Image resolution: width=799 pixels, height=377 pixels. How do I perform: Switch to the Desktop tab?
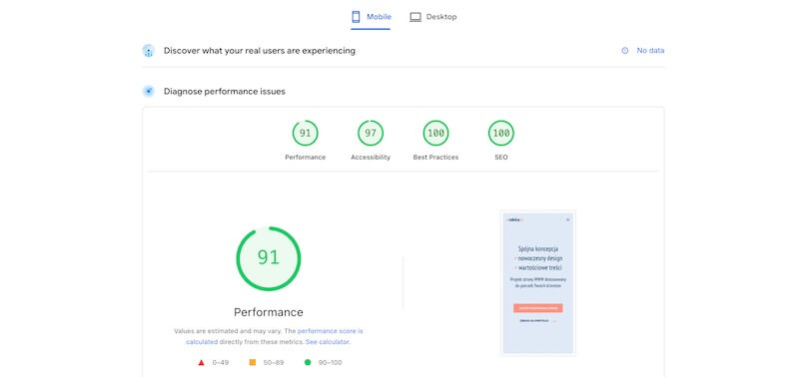tap(433, 17)
